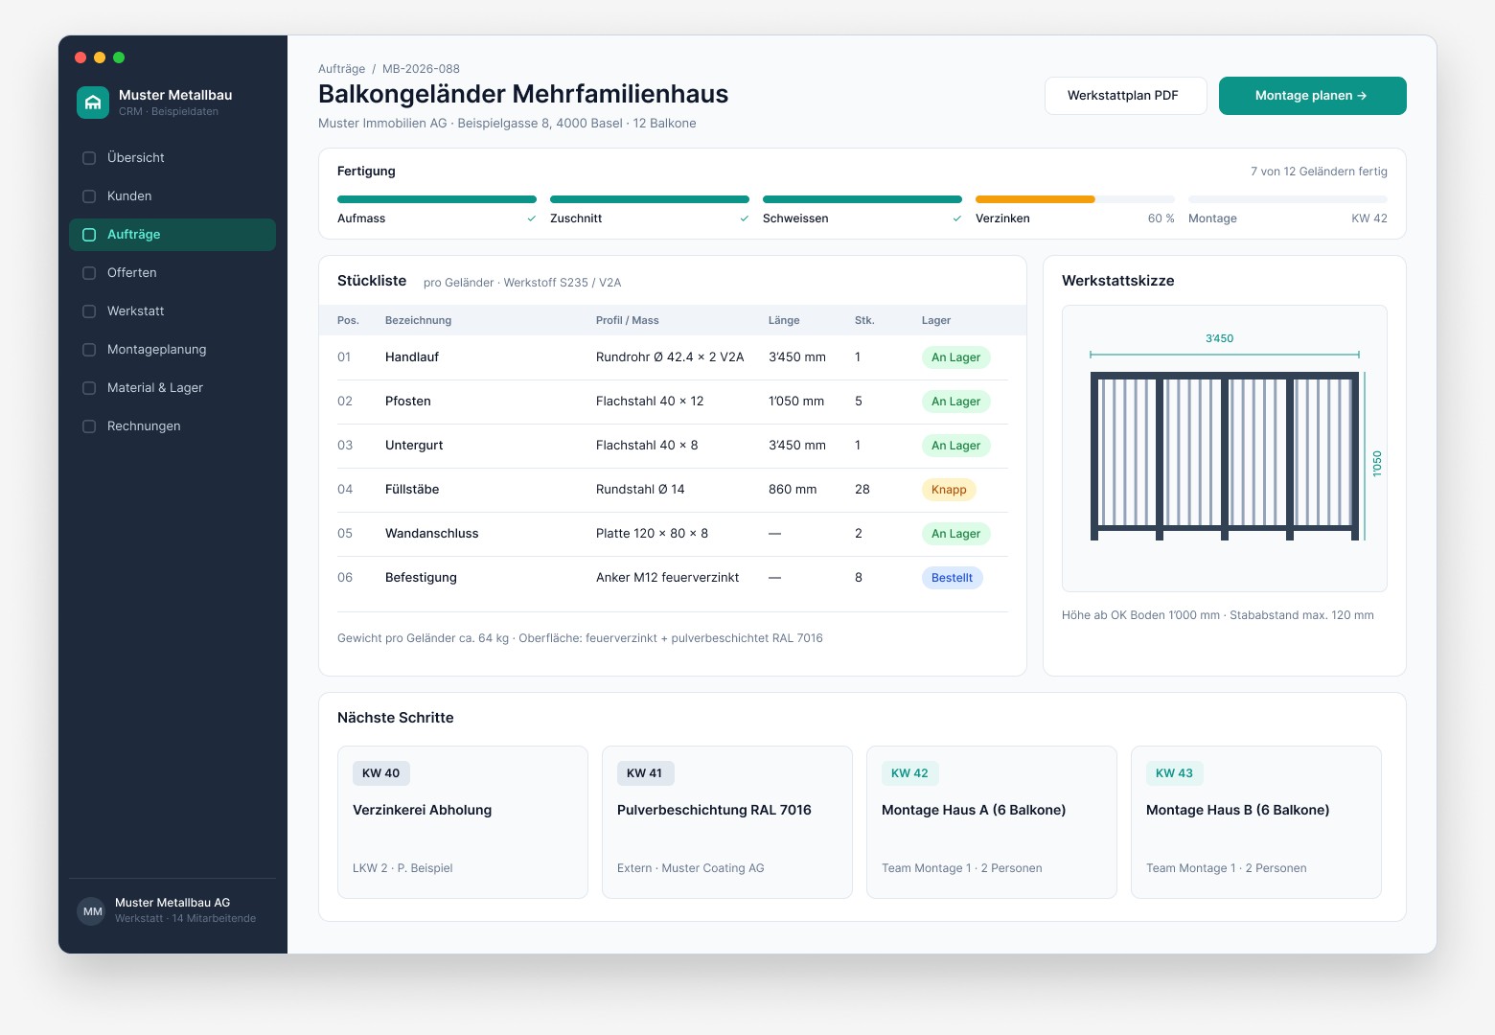Click the Montage progress bar

(x=1288, y=199)
